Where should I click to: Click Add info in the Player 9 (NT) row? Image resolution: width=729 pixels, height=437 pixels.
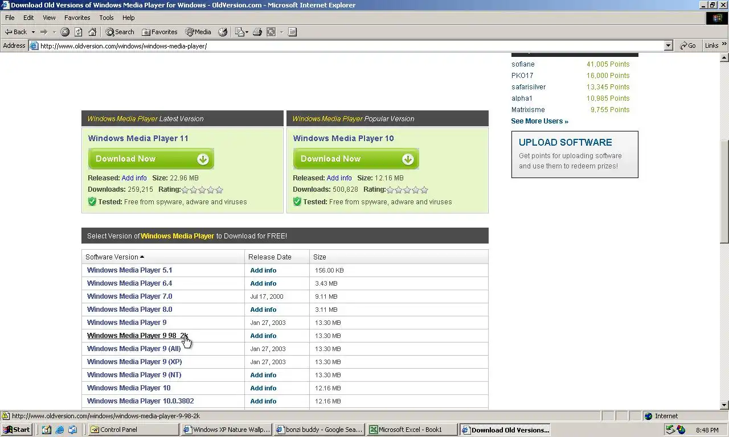point(263,375)
